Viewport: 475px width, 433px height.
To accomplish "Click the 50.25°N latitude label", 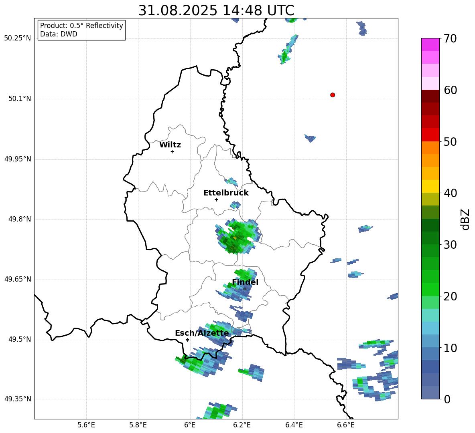I will click(x=18, y=38).
